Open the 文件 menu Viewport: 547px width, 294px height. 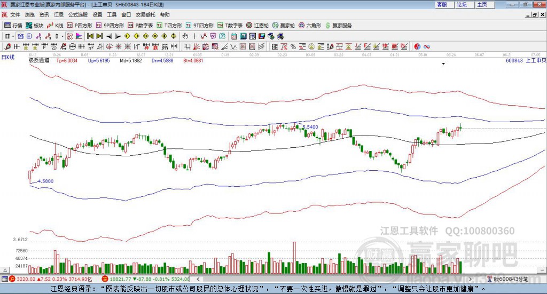coord(15,14)
